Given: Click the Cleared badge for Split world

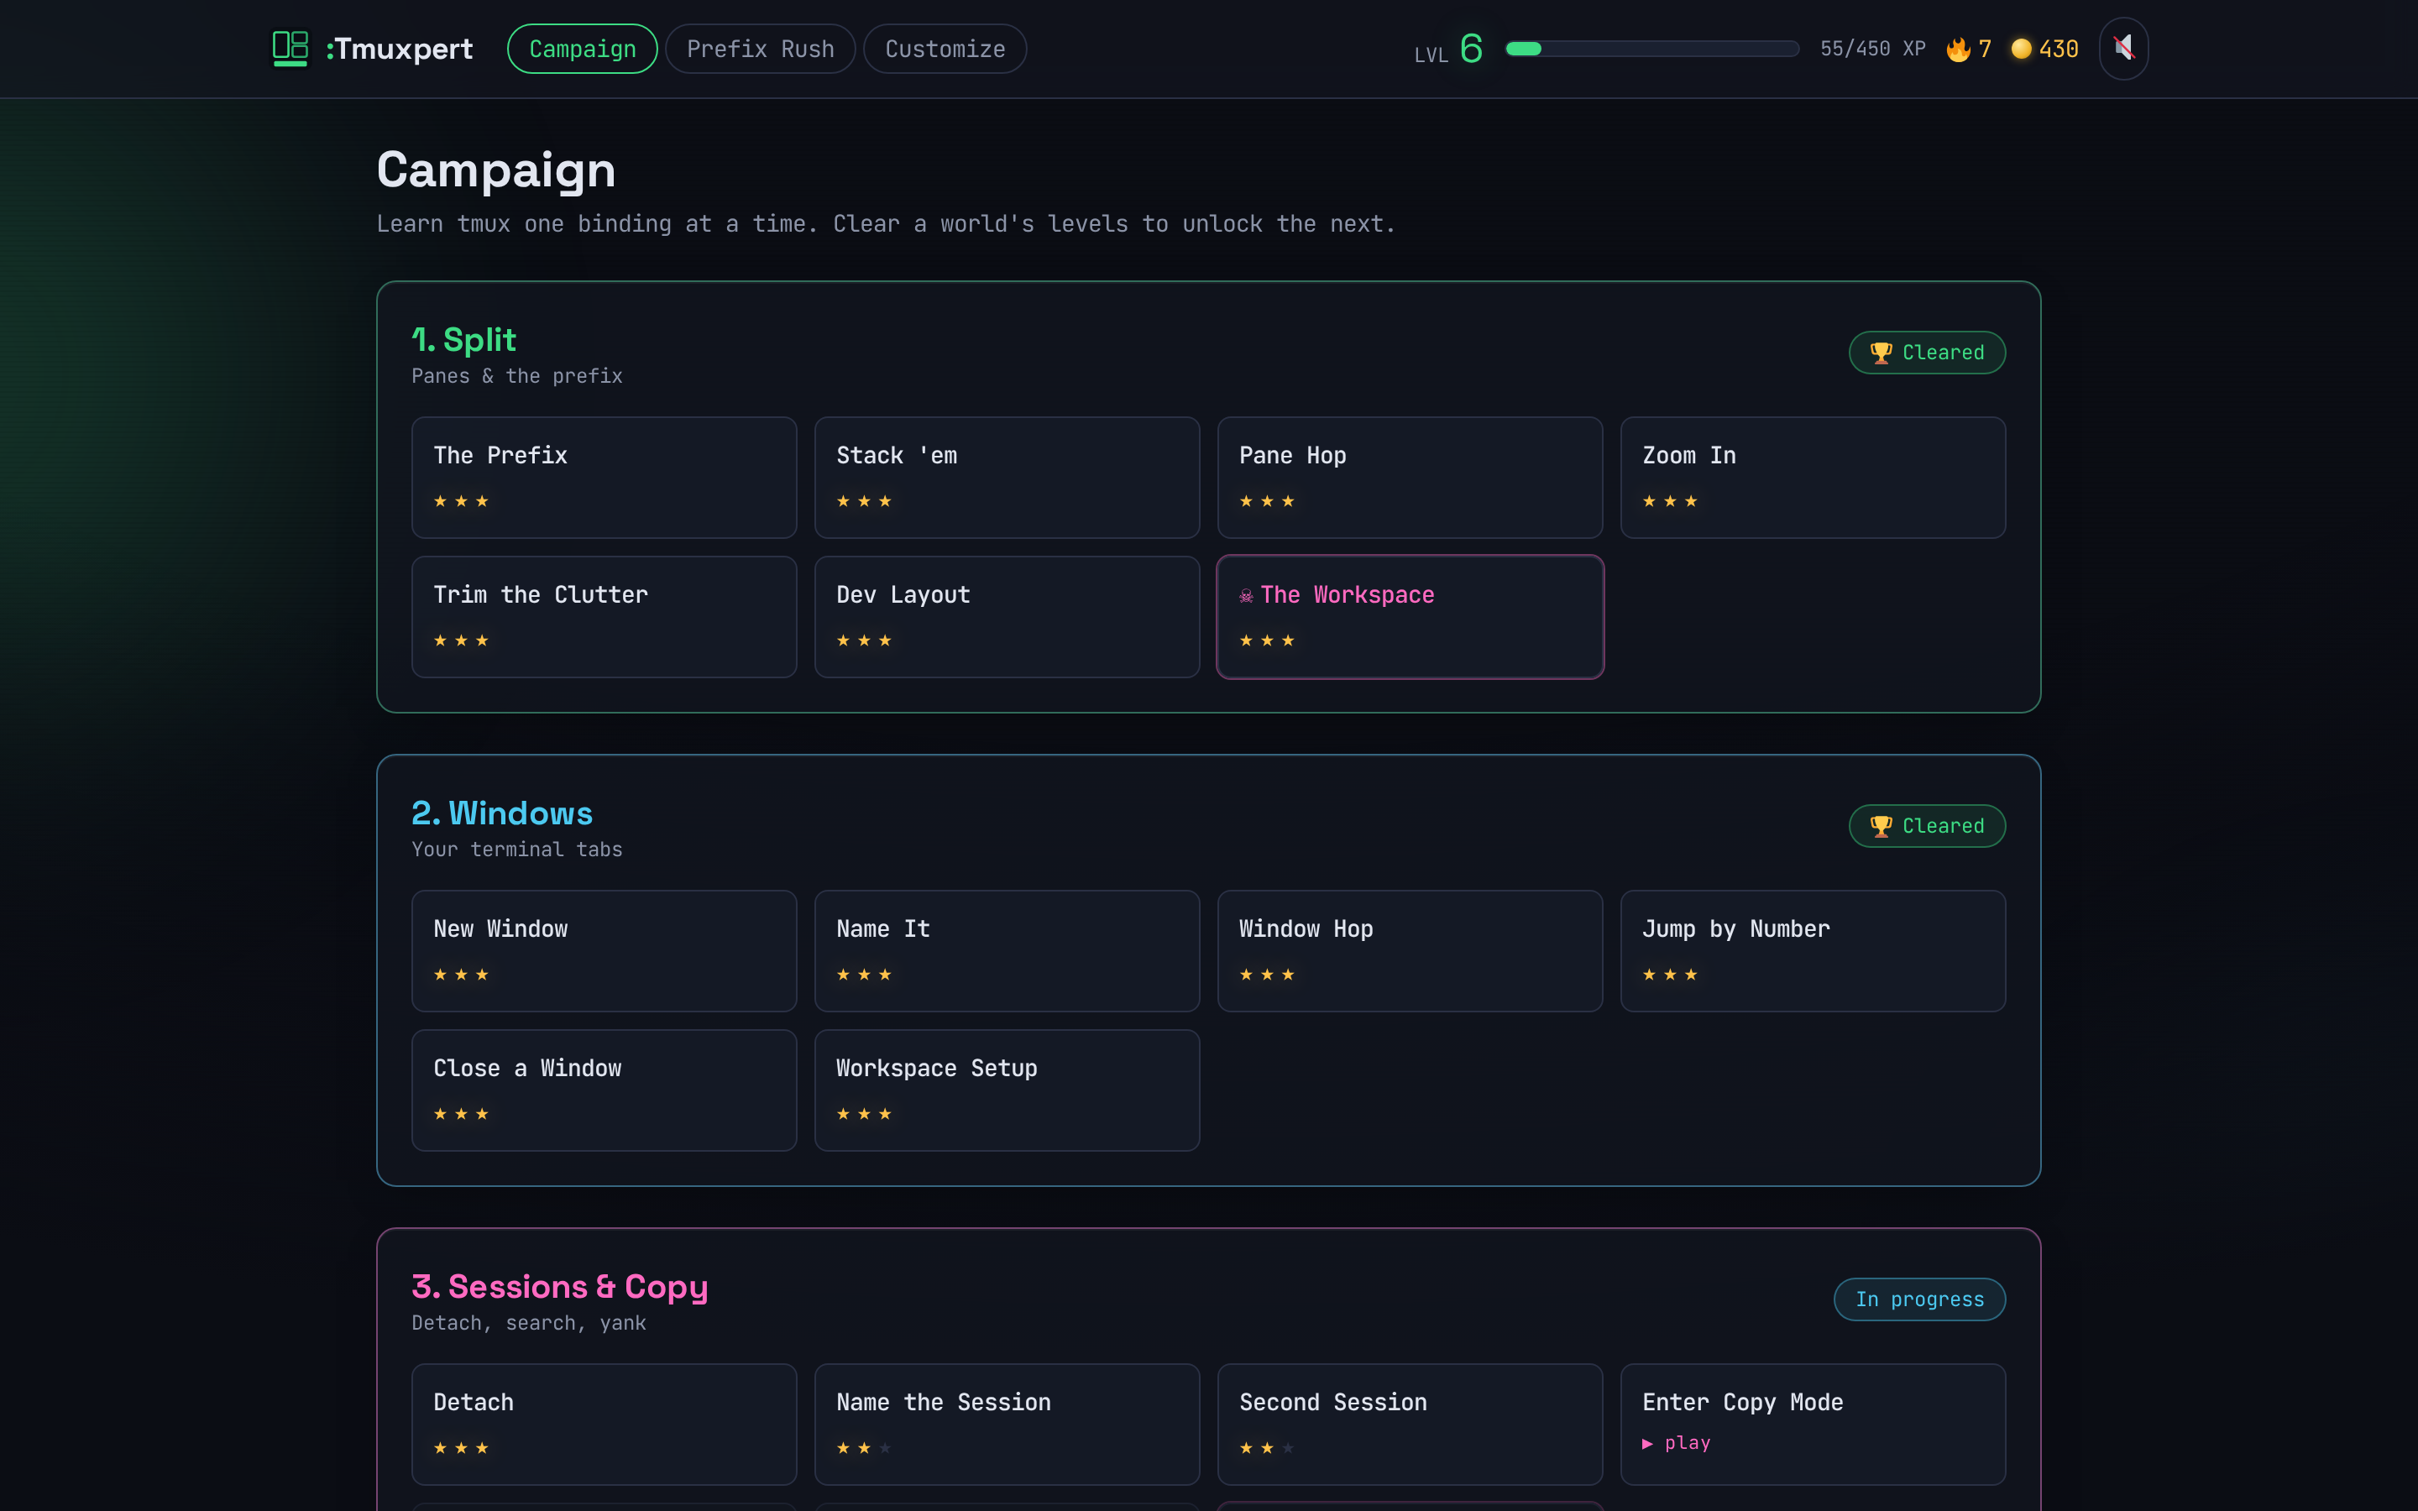Looking at the screenshot, I should (1926, 353).
